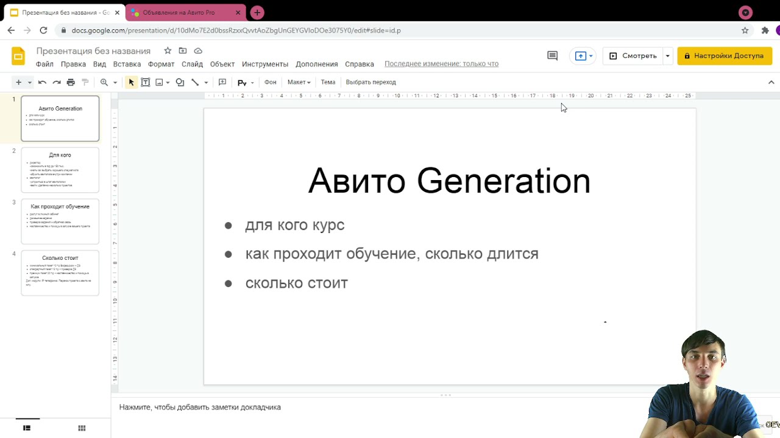The width and height of the screenshot is (780, 438).
Task: Redo the last action
Action: click(57, 82)
